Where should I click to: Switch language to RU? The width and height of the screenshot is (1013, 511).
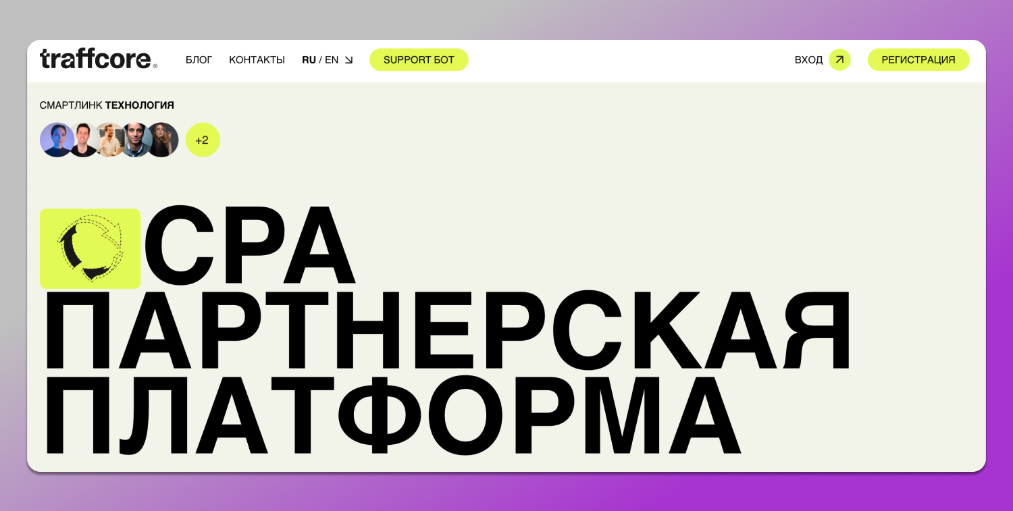309,59
